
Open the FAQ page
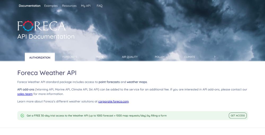click(100, 6)
